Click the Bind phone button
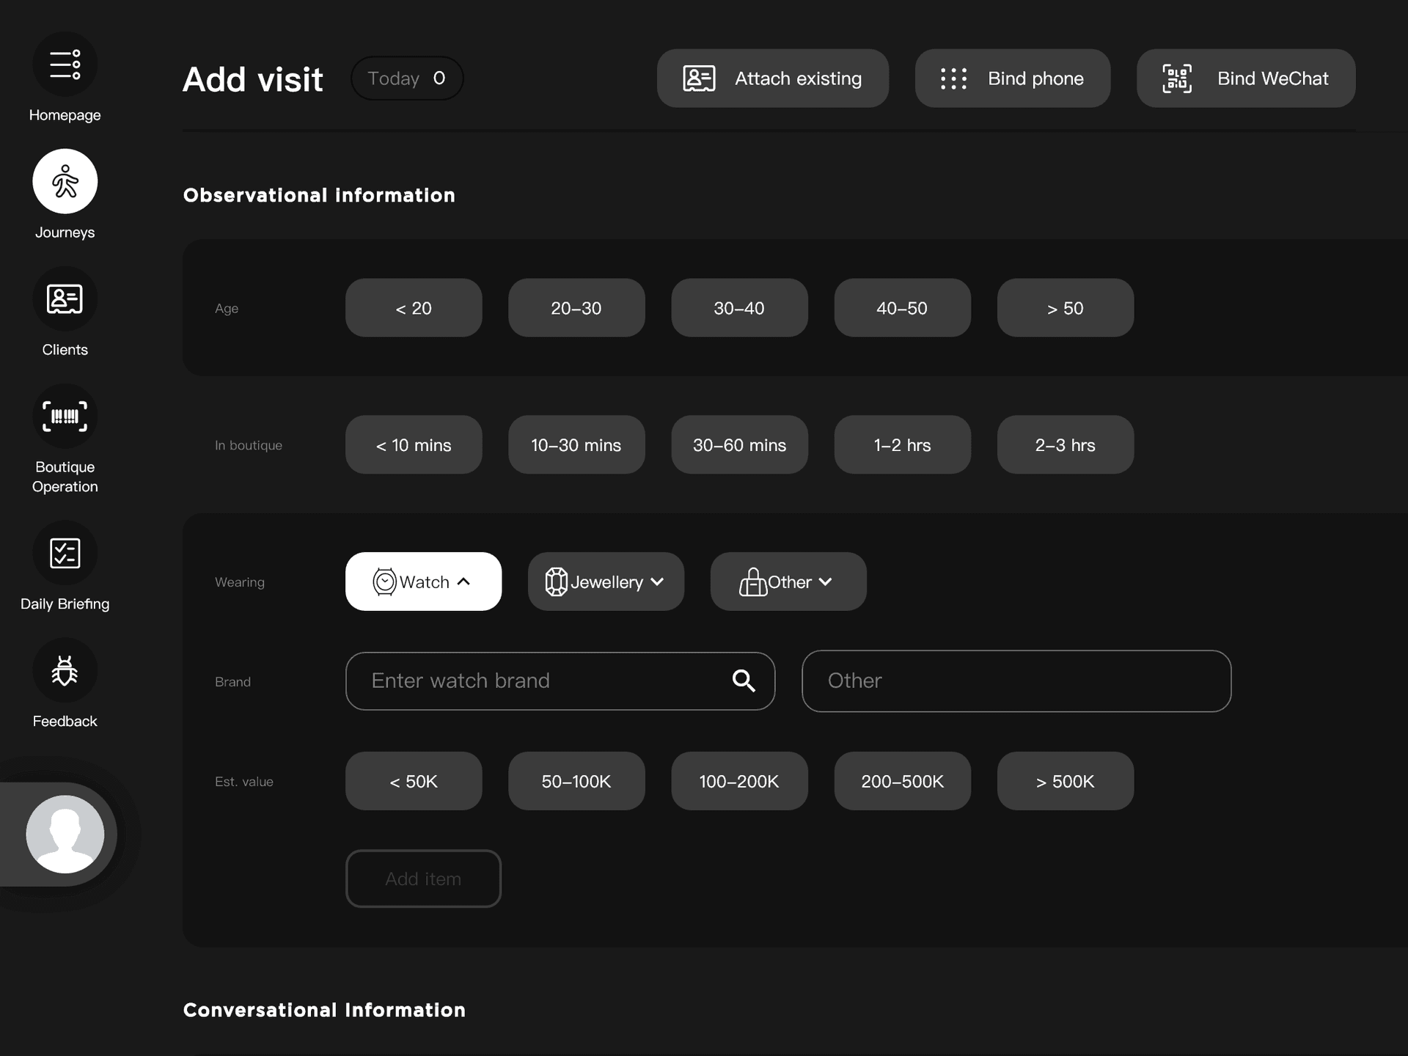This screenshot has width=1408, height=1056. coord(1012,78)
